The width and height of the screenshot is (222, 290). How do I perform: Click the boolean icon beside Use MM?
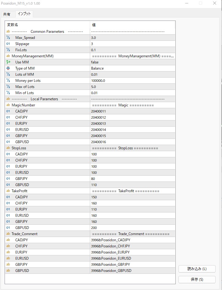(8, 62)
